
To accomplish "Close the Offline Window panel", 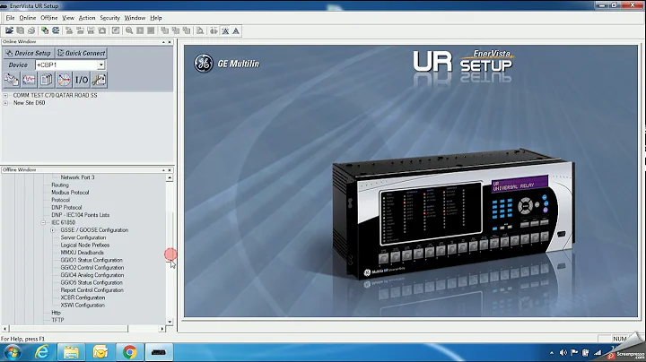I will pyautogui.click(x=170, y=170).
